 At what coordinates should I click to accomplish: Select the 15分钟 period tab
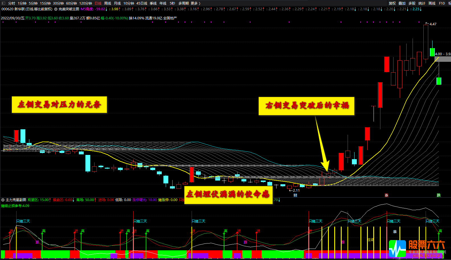click(45, 3)
